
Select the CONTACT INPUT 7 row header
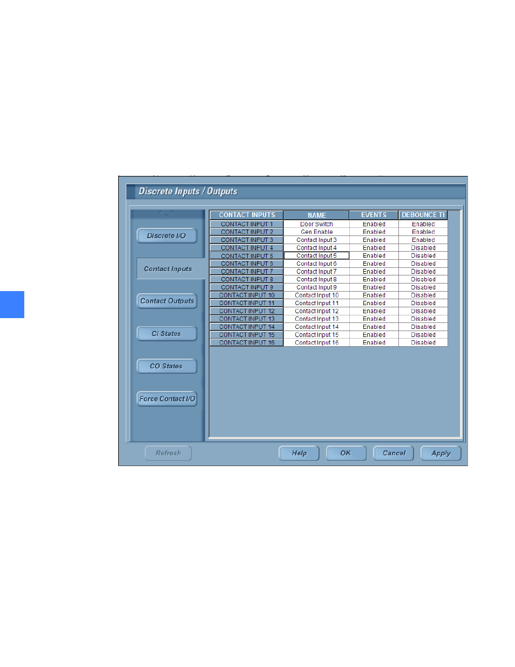point(247,272)
